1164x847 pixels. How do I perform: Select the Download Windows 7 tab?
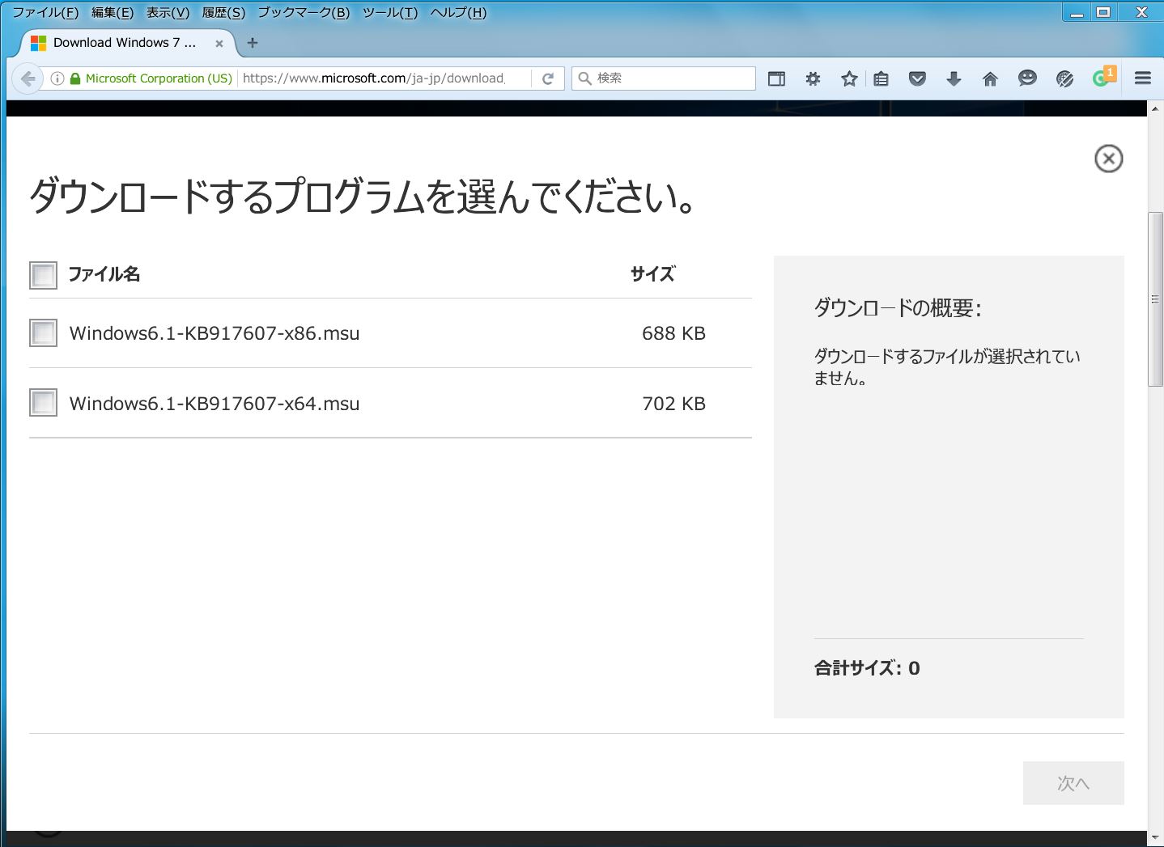[125, 43]
